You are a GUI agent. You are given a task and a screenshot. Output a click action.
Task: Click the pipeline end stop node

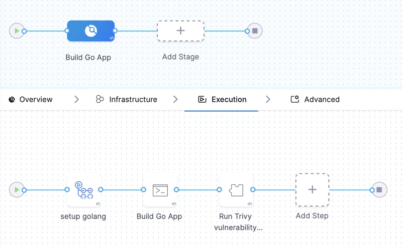tap(255, 31)
